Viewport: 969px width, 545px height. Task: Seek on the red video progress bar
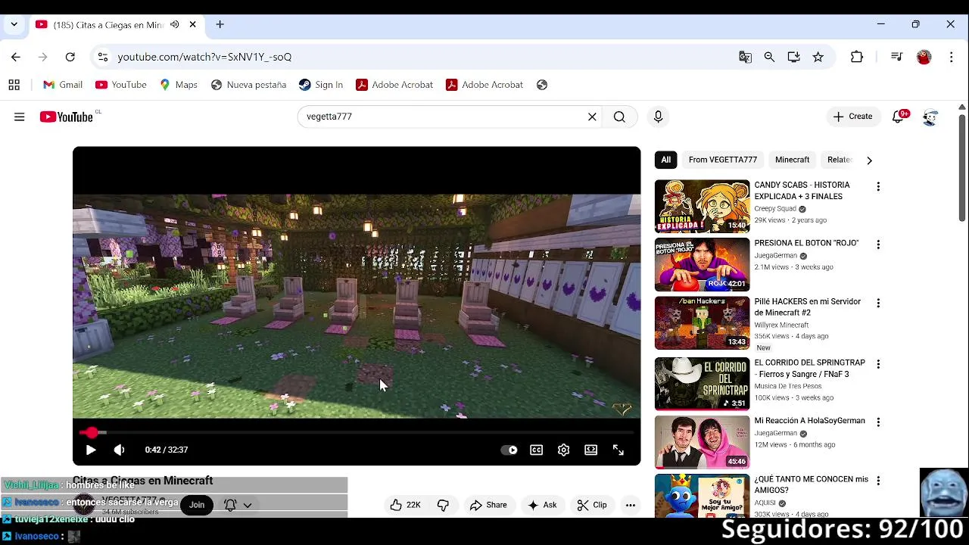click(x=357, y=432)
